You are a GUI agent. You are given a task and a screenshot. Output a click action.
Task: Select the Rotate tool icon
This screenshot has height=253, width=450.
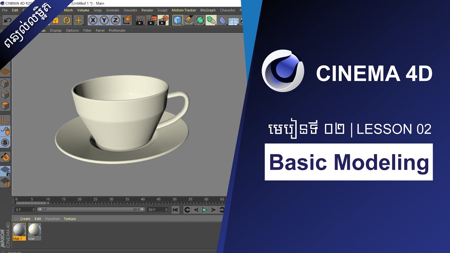click(67, 20)
